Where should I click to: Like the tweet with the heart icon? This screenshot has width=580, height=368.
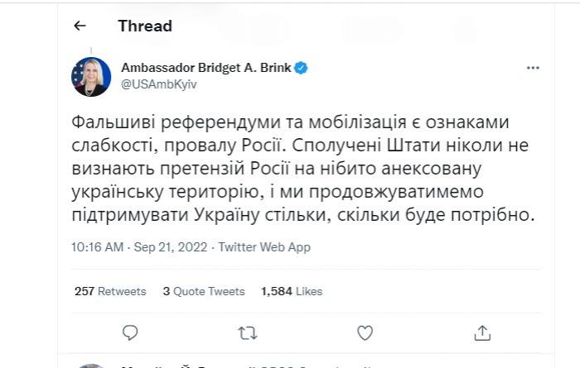click(x=365, y=333)
